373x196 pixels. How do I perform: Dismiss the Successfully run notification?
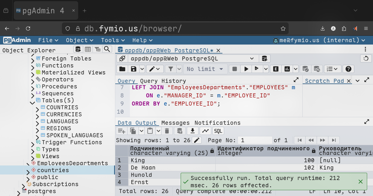(360, 182)
